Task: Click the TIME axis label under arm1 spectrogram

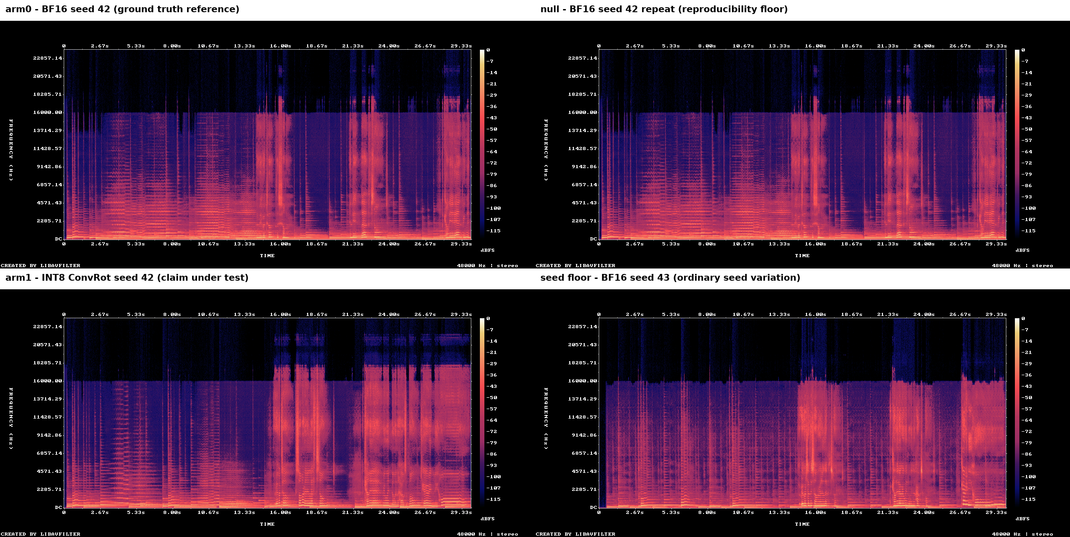Action: 267,524
